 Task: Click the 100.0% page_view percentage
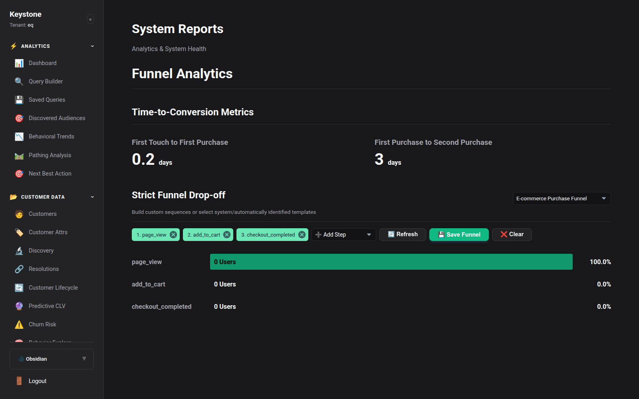[x=600, y=262]
